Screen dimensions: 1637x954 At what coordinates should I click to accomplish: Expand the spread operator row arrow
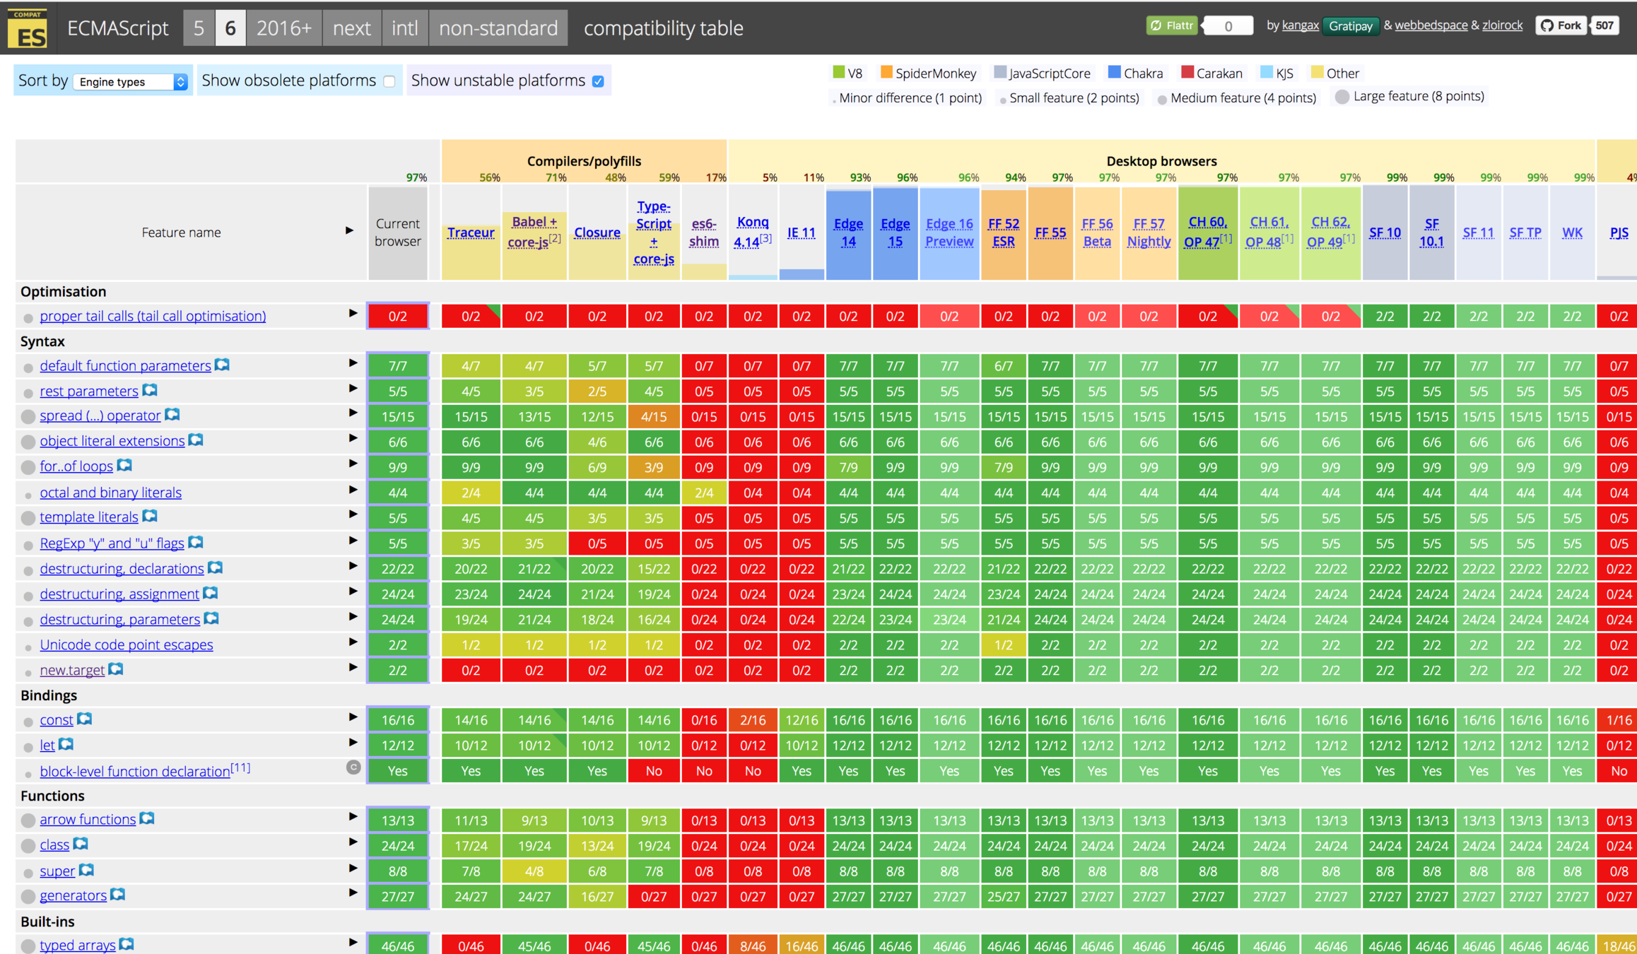tap(353, 413)
